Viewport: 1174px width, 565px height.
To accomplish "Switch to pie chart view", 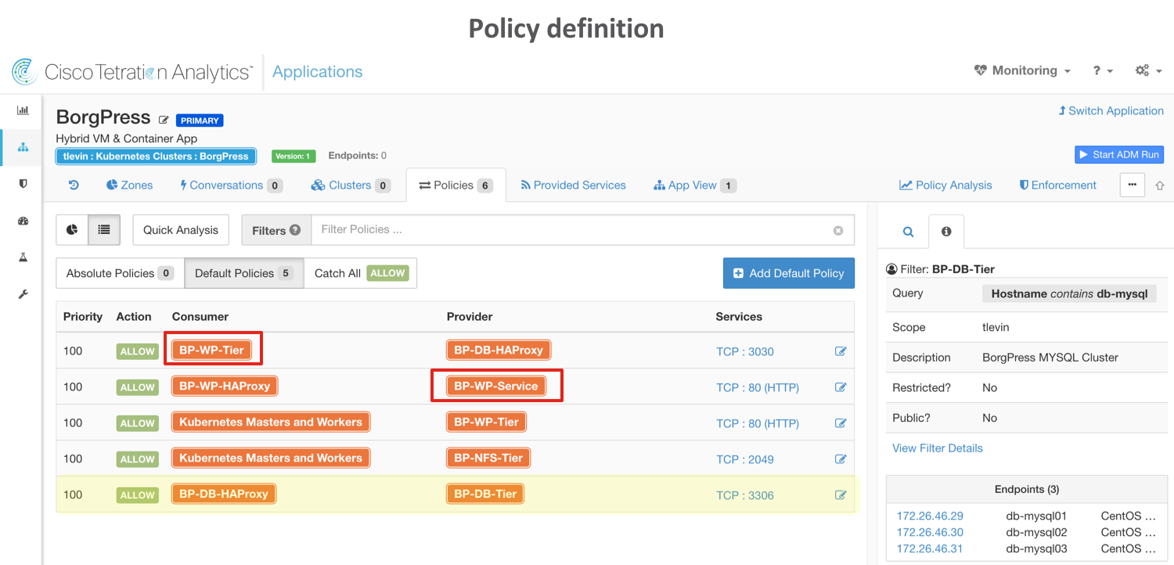I will coord(72,230).
